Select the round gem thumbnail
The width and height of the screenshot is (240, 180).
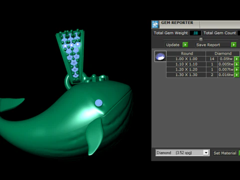pos(160,56)
